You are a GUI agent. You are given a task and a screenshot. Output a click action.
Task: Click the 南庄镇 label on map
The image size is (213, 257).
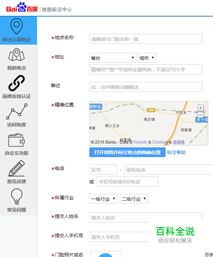click(149, 119)
